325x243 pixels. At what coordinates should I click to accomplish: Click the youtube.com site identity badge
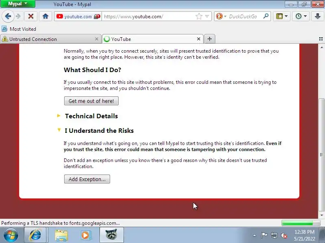pos(78,16)
